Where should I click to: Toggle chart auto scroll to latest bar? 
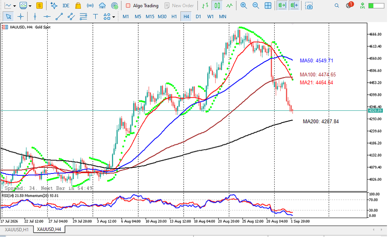[282, 5]
